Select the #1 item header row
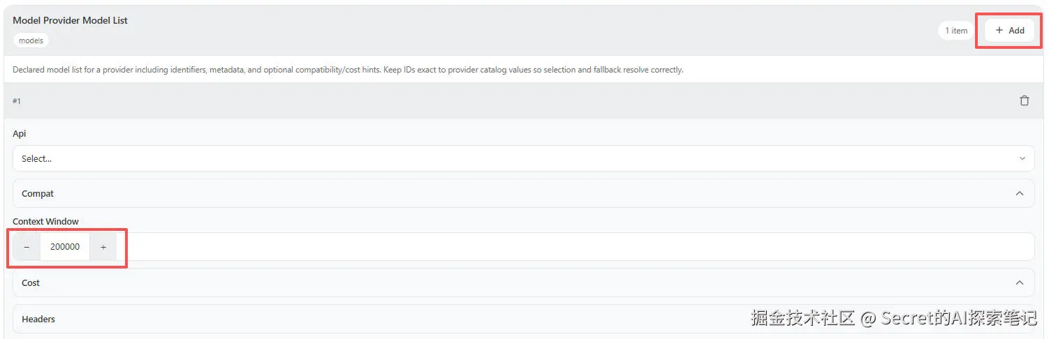 tap(489, 100)
